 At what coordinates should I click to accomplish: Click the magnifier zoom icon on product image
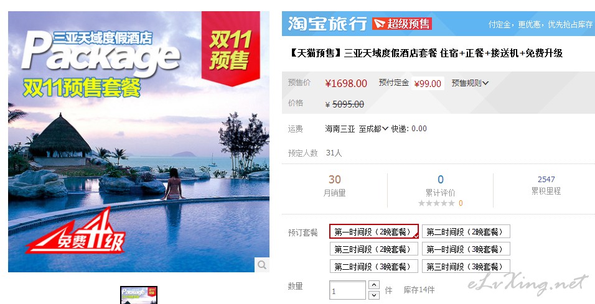pos(261,265)
